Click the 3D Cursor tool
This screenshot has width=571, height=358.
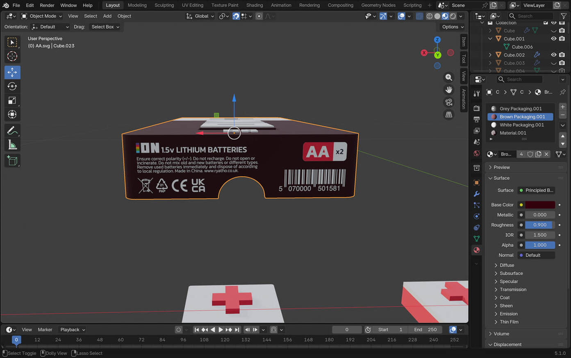click(12, 56)
